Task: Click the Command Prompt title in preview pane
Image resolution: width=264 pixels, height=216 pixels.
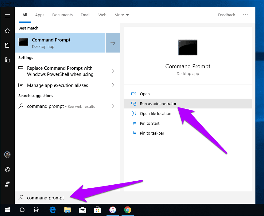Action: point(188,66)
